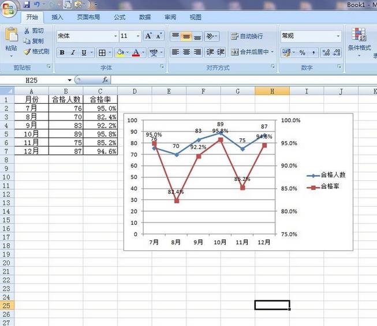The height and width of the screenshot is (326, 377).
Task: Center text horizontally
Action: 186,52
